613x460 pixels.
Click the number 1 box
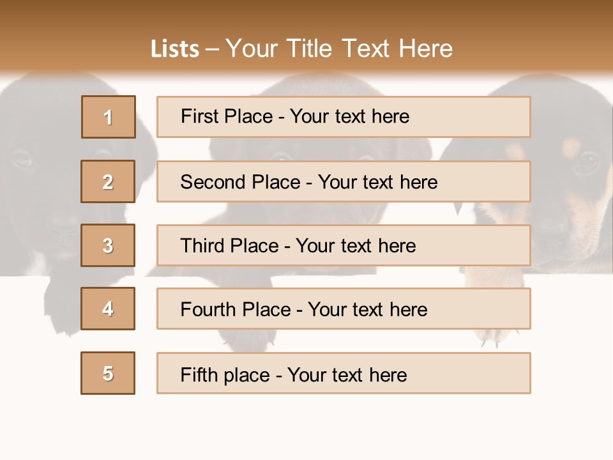109,117
